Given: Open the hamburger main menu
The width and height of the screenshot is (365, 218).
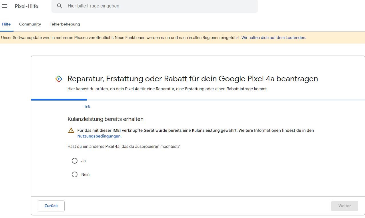Looking at the screenshot, I should pyautogui.click(x=5, y=6).
